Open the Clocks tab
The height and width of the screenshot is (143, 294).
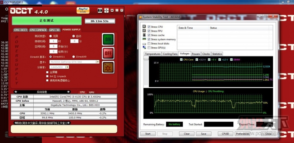click(206, 54)
